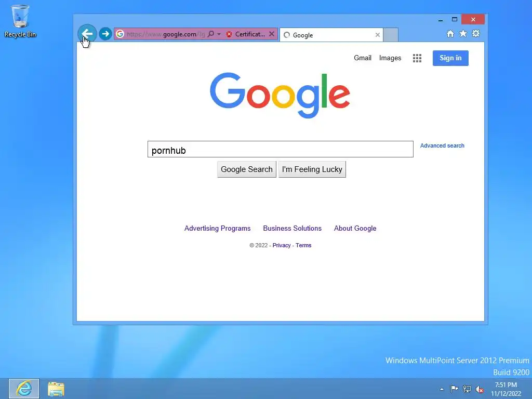Click the address bar URL text

pyautogui.click(x=166, y=34)
